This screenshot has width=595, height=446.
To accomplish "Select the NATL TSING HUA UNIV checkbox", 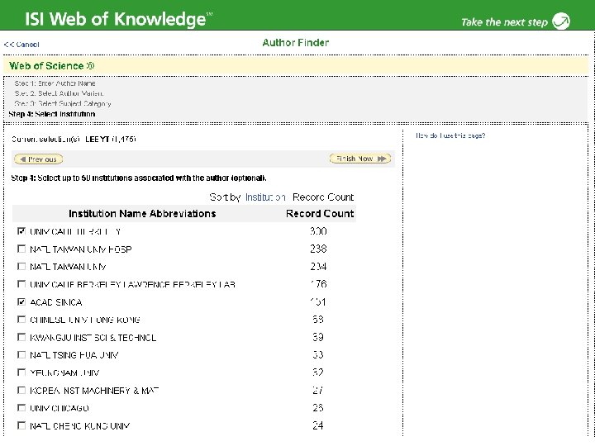I will tap(21, 355).
